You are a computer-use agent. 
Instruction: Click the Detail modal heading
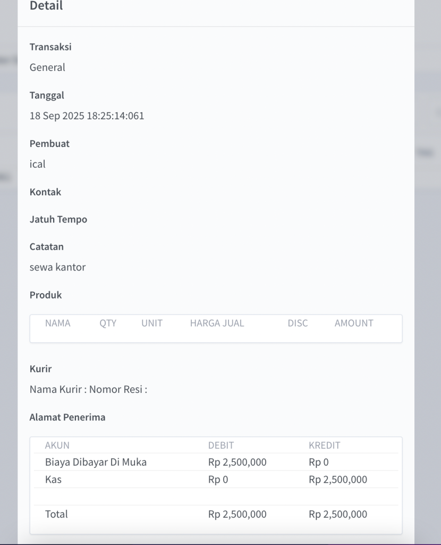pyautogui.click(x=46, y=6)
